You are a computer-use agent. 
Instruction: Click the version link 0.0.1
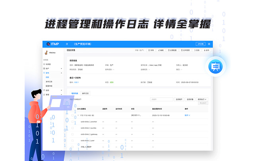[x=77, y=82]
